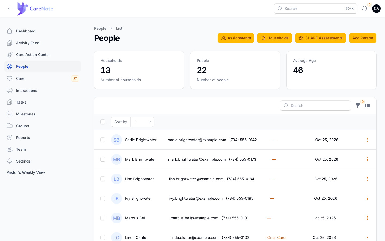Viewport: 385px width, 241px height.
Task: Click the People breadcrumb link
Action: (100, 28)
